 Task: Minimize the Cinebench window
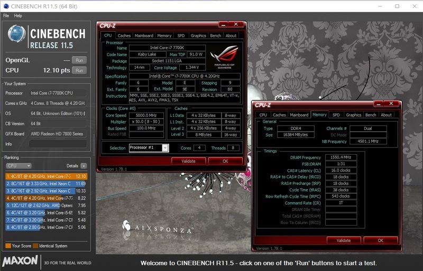point(380,6)
